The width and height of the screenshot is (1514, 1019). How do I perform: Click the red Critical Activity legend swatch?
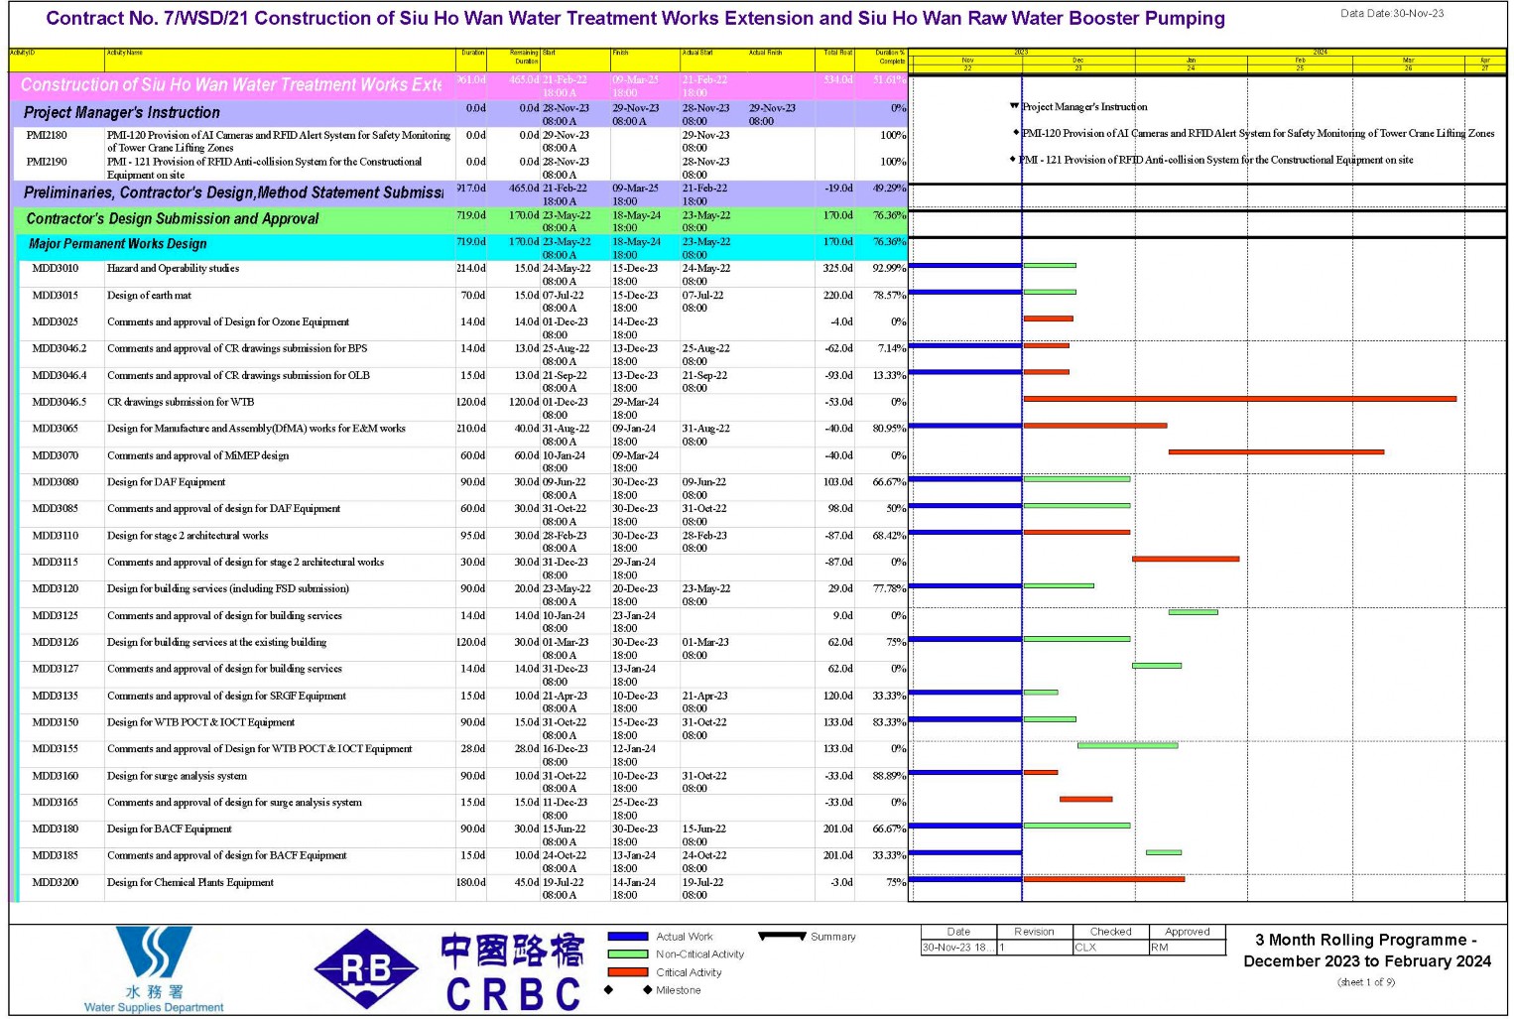628,971
